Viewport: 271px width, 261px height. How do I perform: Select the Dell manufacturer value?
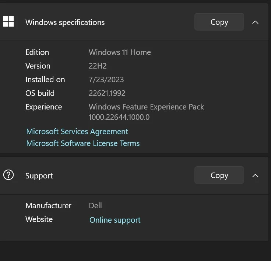(95, 206)
